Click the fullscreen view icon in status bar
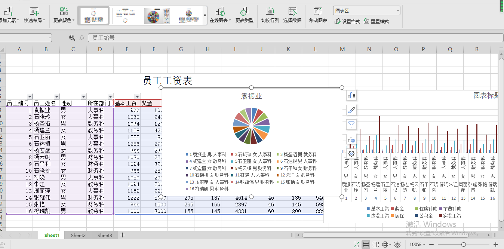This screenshot has width=504, height=249. pyautogui.click(x=357, y=245)
